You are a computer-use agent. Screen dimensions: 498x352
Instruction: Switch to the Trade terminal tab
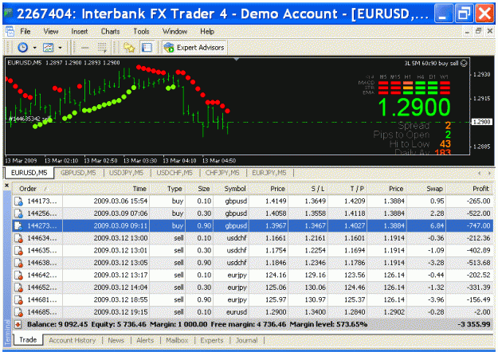(x=28, y=340)
